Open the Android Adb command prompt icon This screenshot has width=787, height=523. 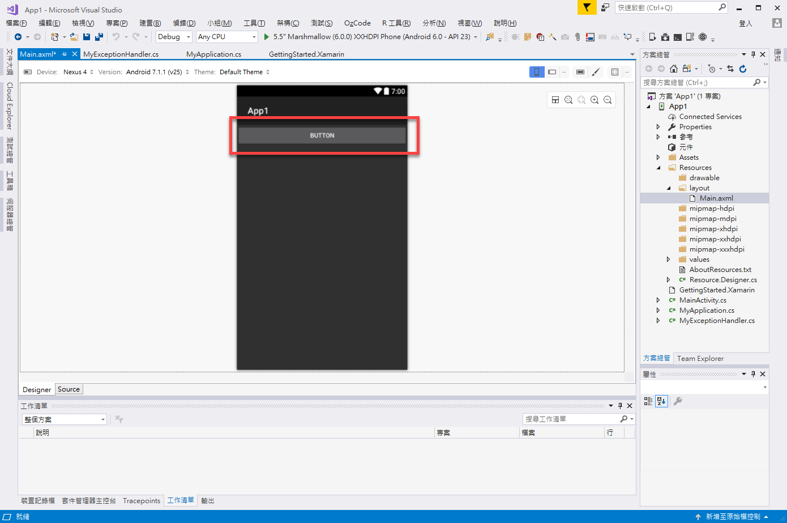pyautogui.click(x=678, y=37)
